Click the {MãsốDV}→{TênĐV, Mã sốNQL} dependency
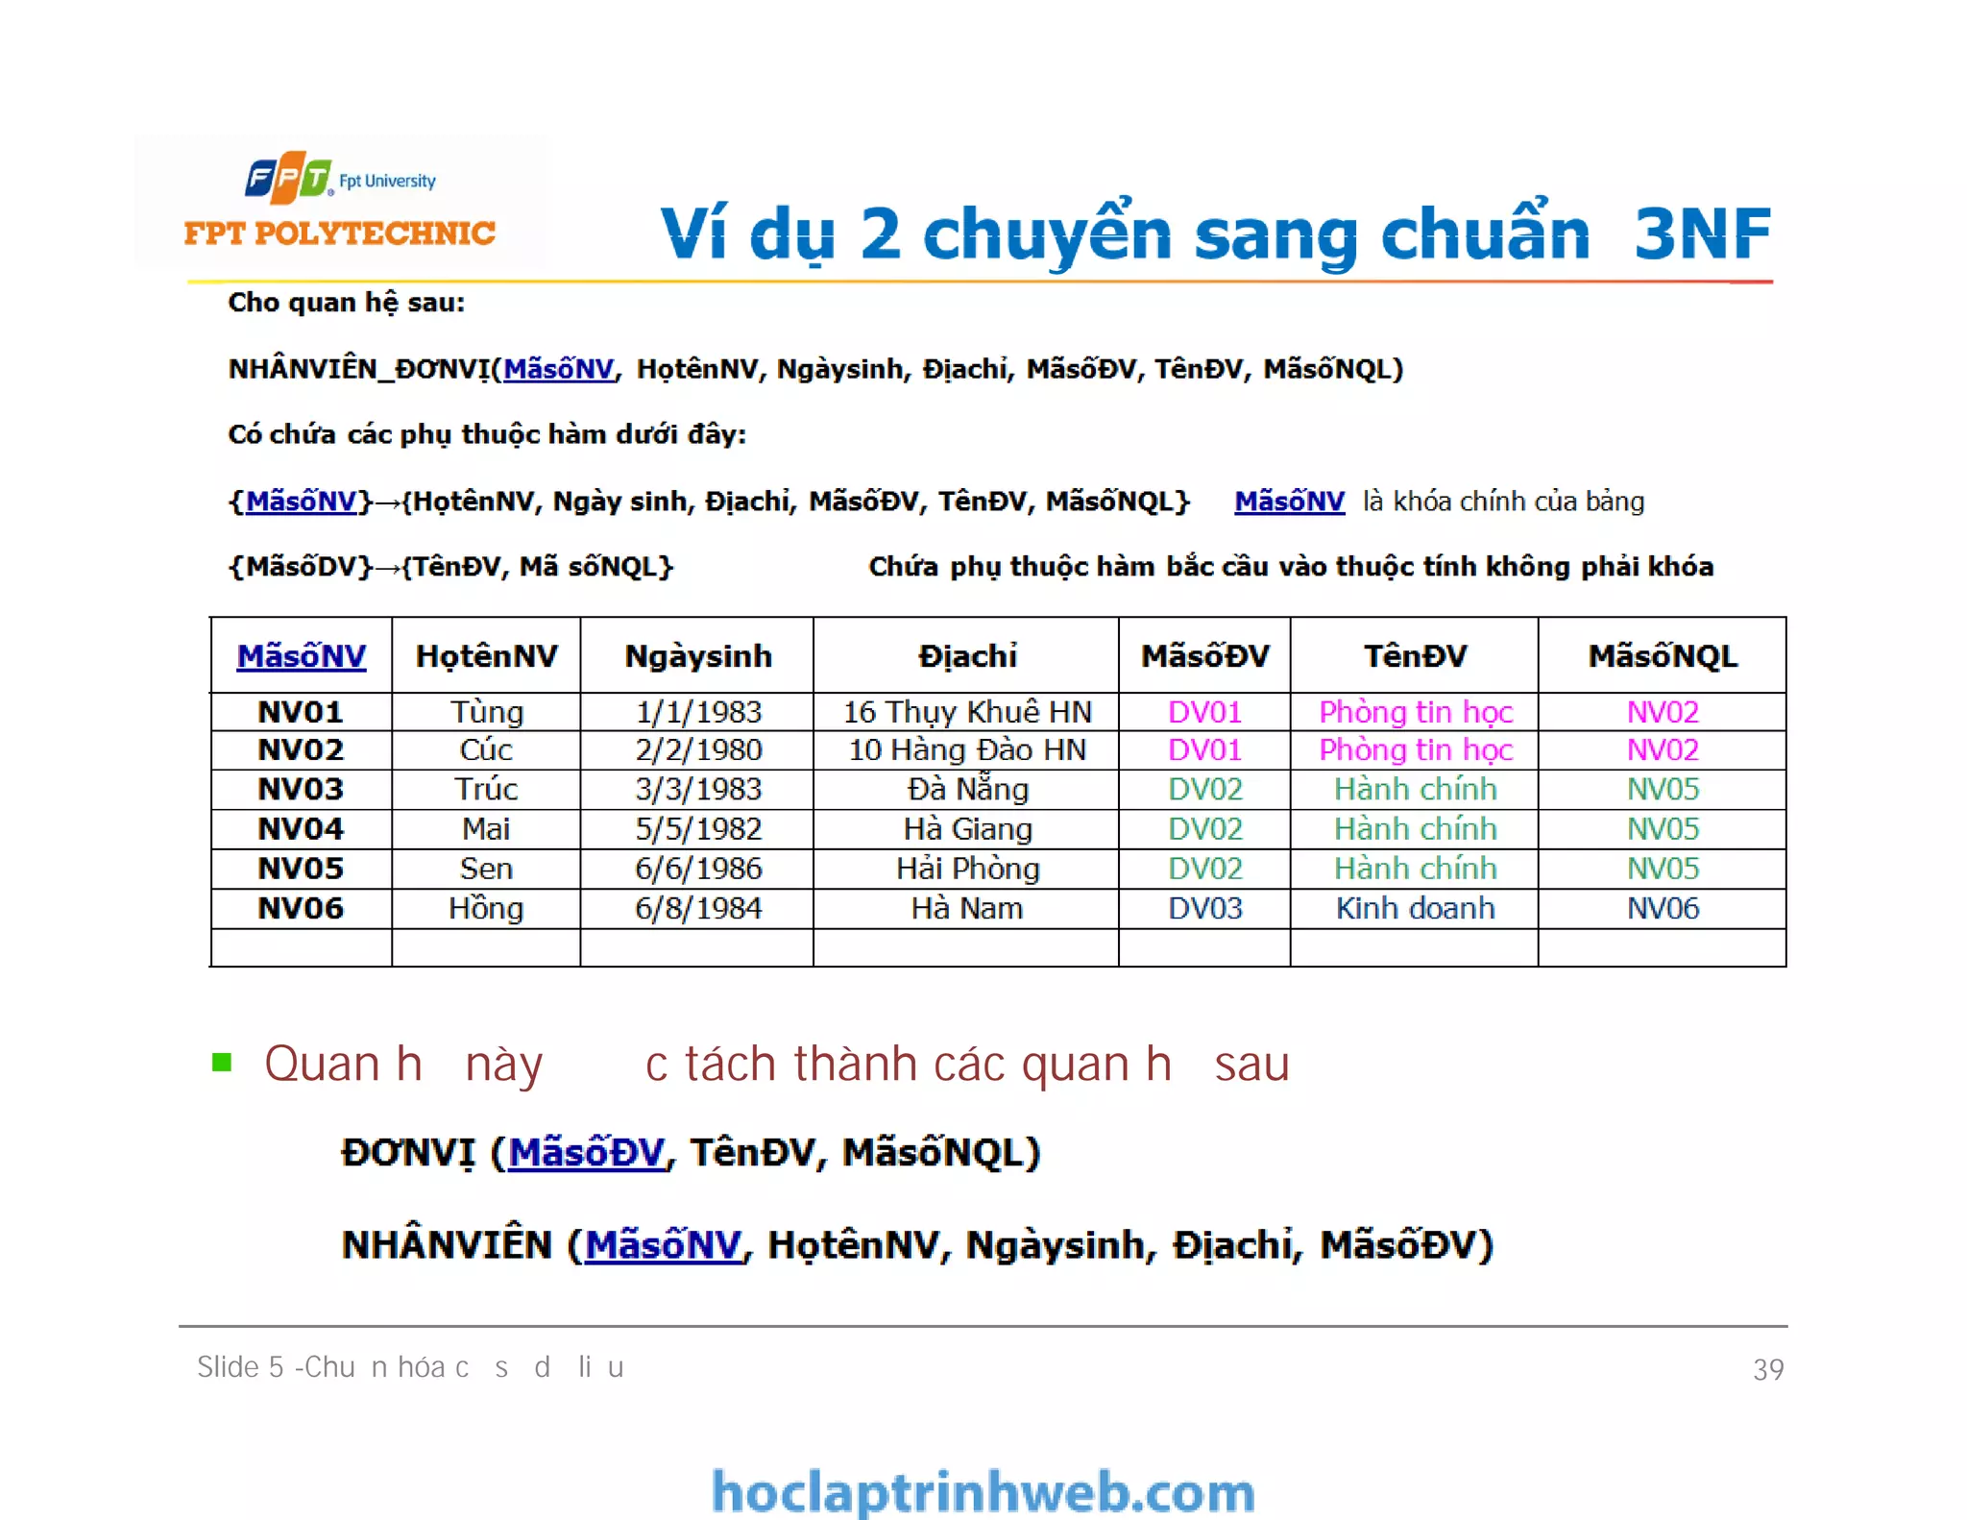The image size is (1967, 1520). click(450, 567)
